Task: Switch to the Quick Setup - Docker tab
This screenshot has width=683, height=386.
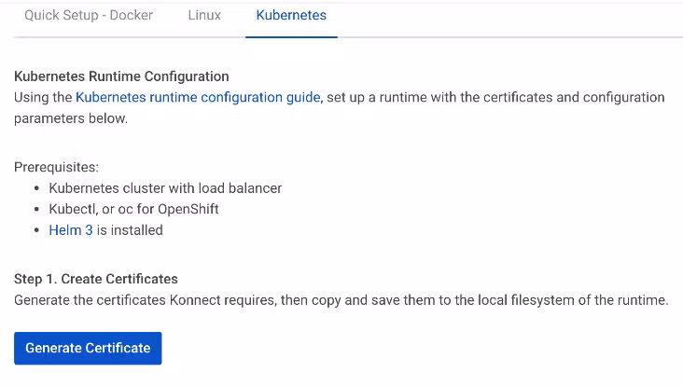Action: [89, 16]
